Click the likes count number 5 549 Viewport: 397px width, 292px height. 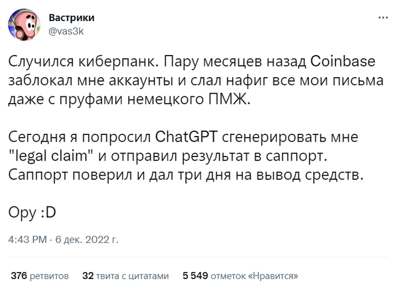195,276
